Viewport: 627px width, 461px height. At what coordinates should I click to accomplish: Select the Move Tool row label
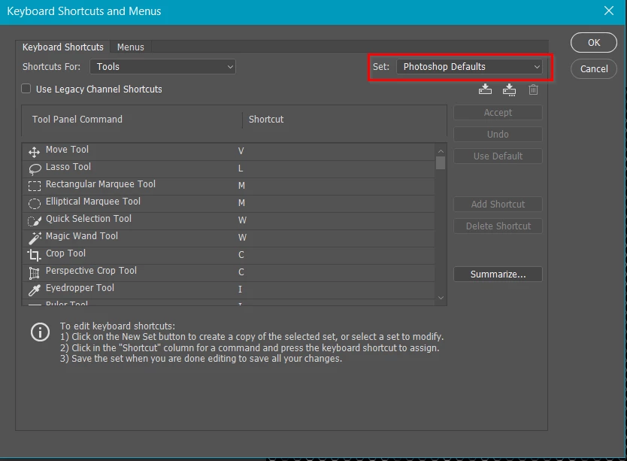(67, 149)
